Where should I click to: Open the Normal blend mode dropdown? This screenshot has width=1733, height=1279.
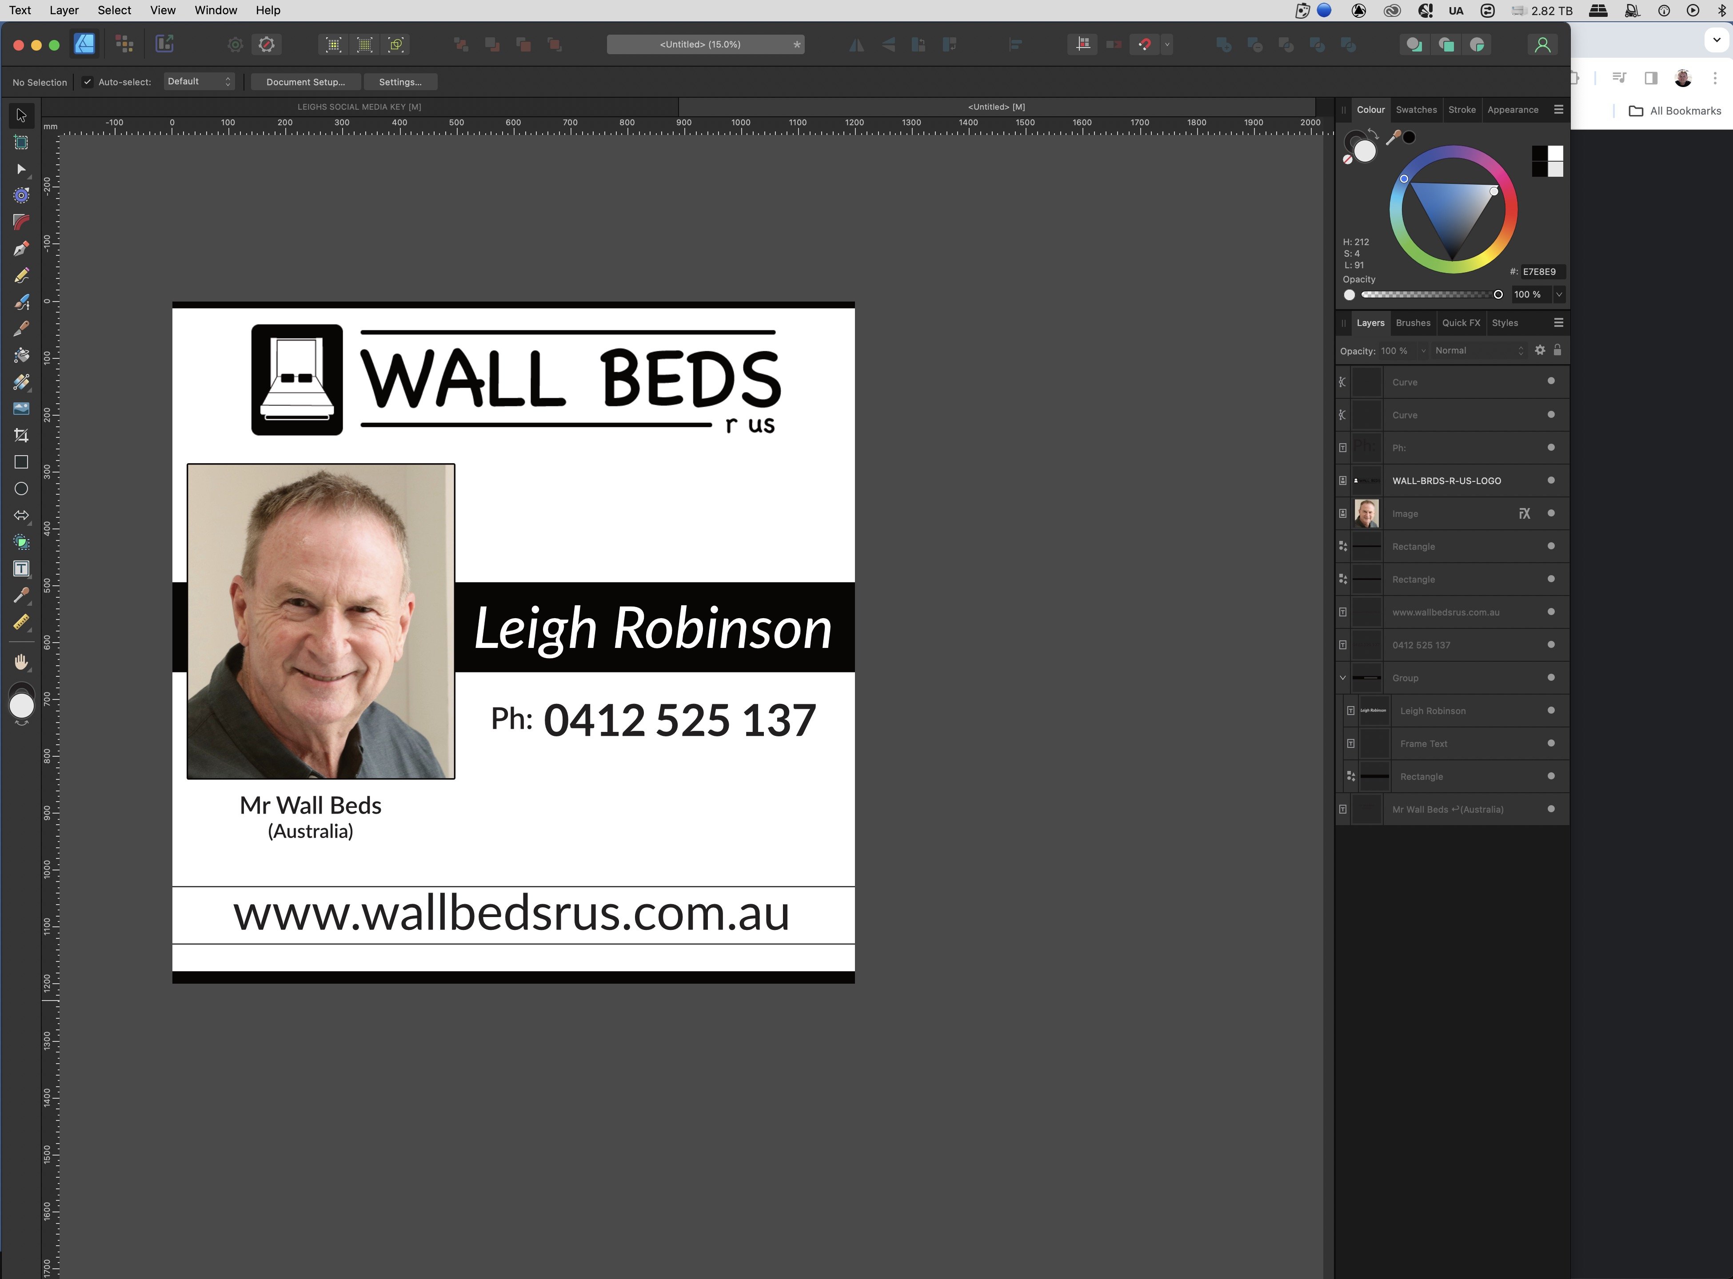pos(1479,351)
